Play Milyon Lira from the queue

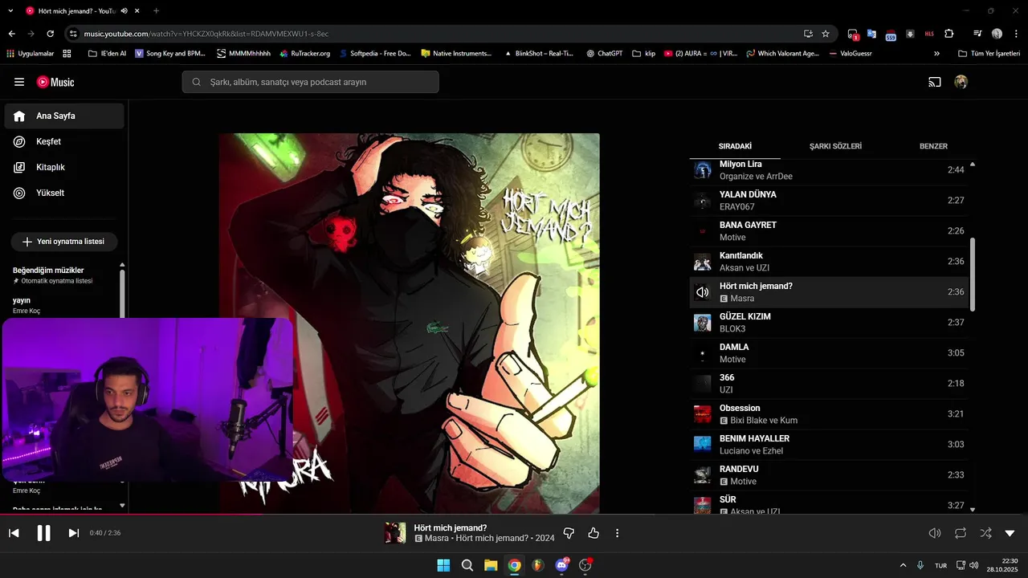(x=829, y=170)
